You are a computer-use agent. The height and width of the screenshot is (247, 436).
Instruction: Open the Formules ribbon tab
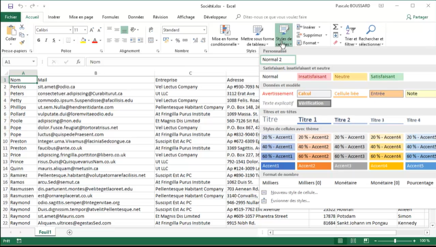[x=111, y=17]
